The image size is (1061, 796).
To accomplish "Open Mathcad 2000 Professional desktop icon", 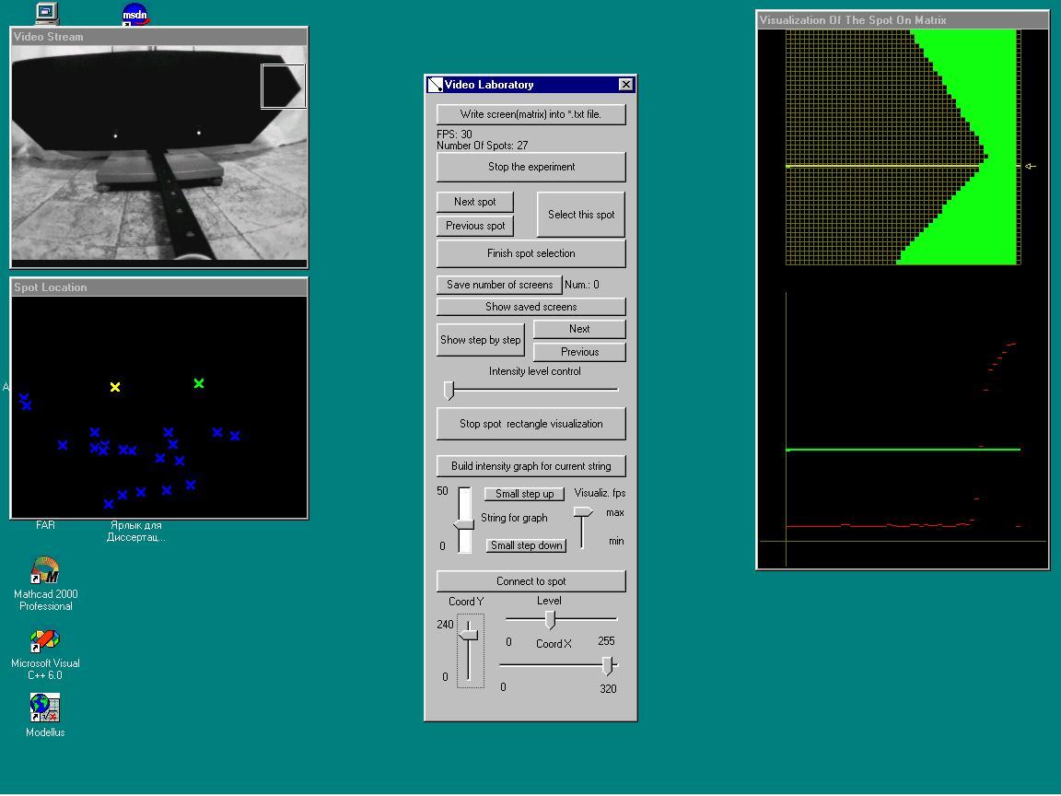I will 45,571.
